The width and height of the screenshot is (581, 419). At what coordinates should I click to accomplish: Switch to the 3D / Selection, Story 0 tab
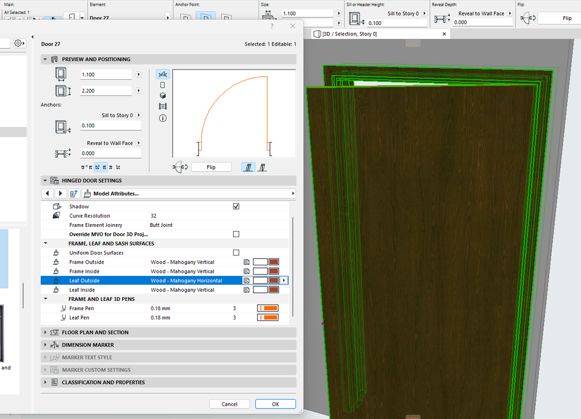point(349,34)
